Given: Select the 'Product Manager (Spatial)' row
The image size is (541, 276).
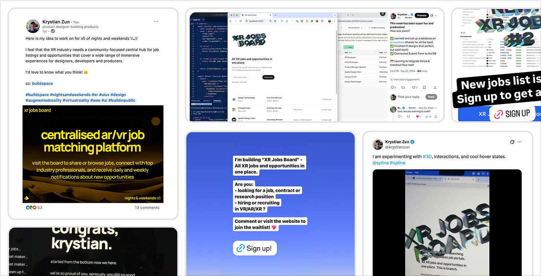Looking at the screenshot, I should [362, 67].
